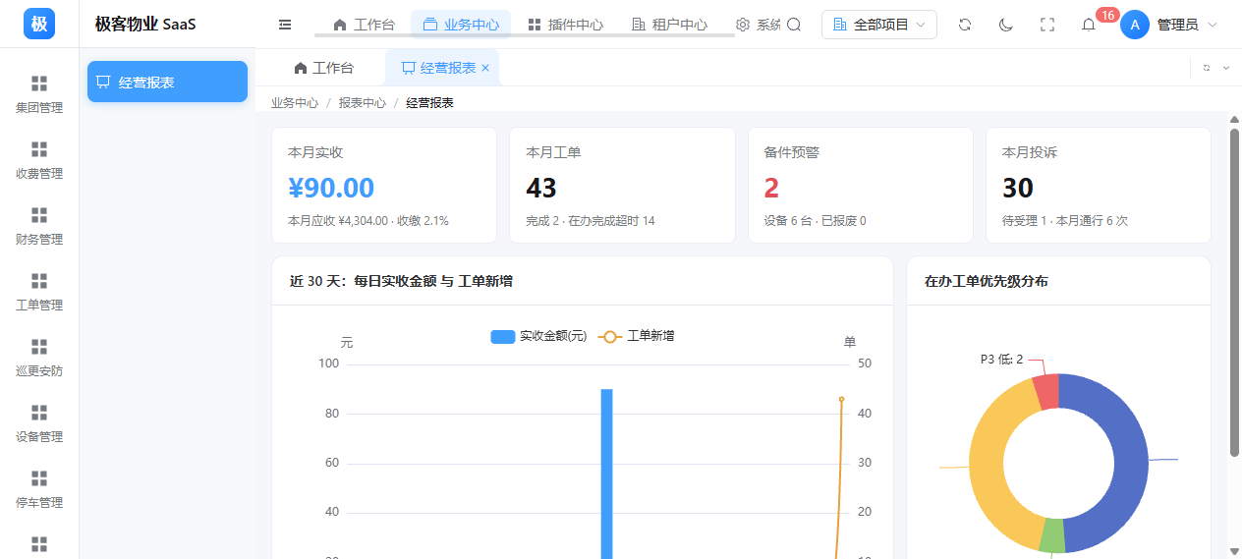The height and width of the screenshot is (559, 1242).
Task: Open notifications bell with 16 badge
Action: pyautogui.click(x=1089, y=25)
